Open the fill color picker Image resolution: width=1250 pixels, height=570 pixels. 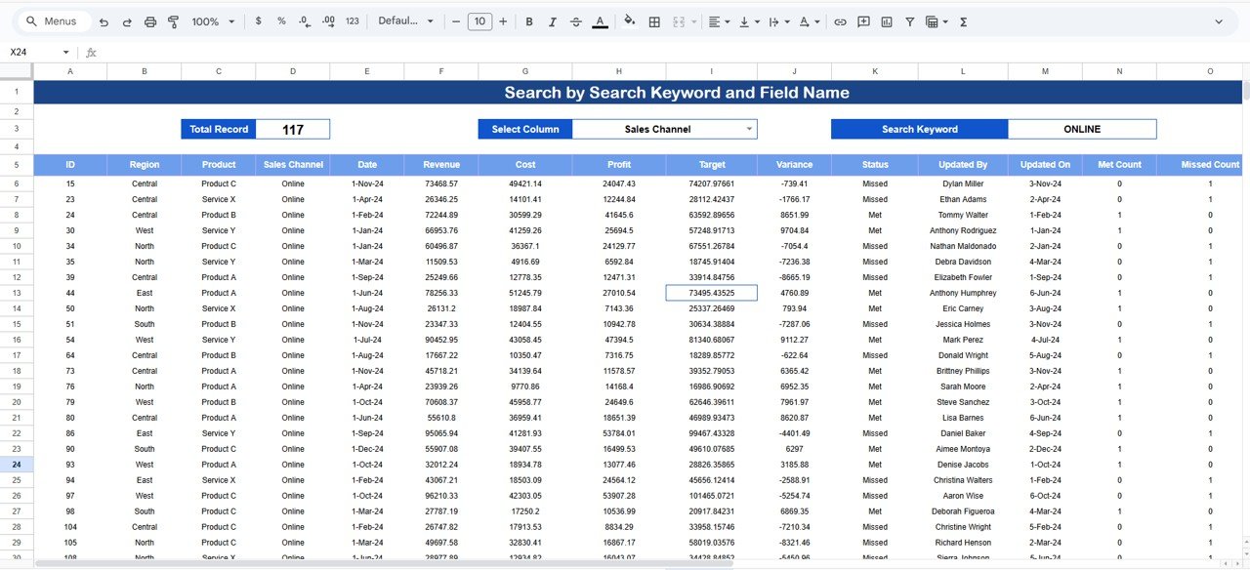point(629,21)
